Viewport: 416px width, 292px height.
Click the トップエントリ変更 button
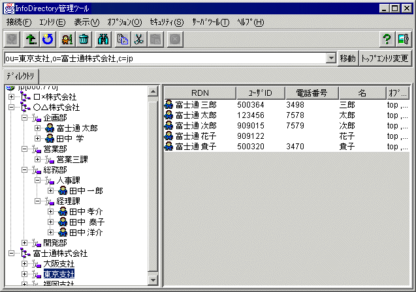385,58
